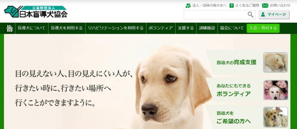Open 盲導犬をご希望の方へ link
This screenshot has height=129, width=297.
pyautogui.click(x=233, y=117)
